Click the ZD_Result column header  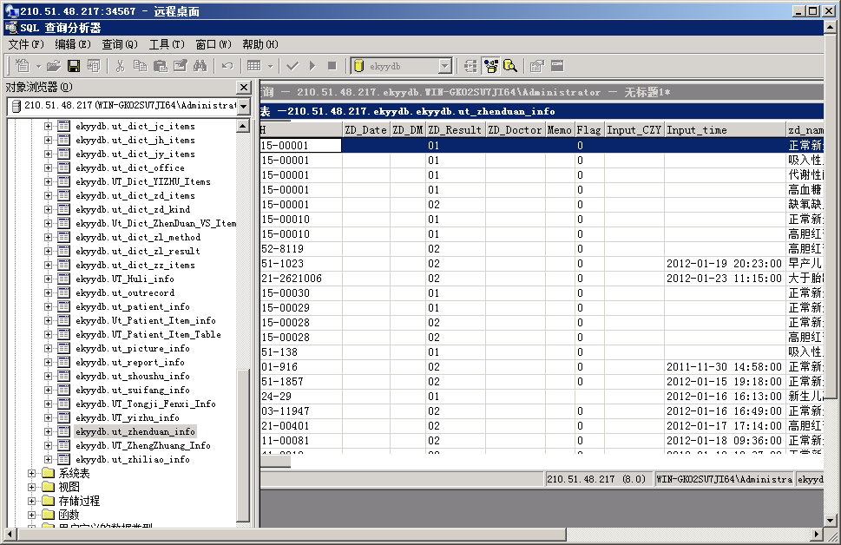pyautogui.click(x=456, y=130)
